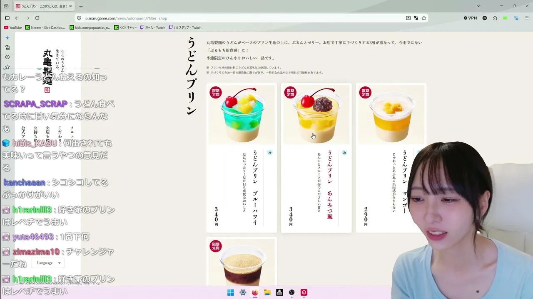Open the synced tabs sidebar icon
This screenshot has width=533, height=299.
(x=7, y=47)
